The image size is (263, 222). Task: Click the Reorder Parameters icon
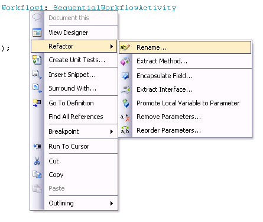(x=125, y=130)
